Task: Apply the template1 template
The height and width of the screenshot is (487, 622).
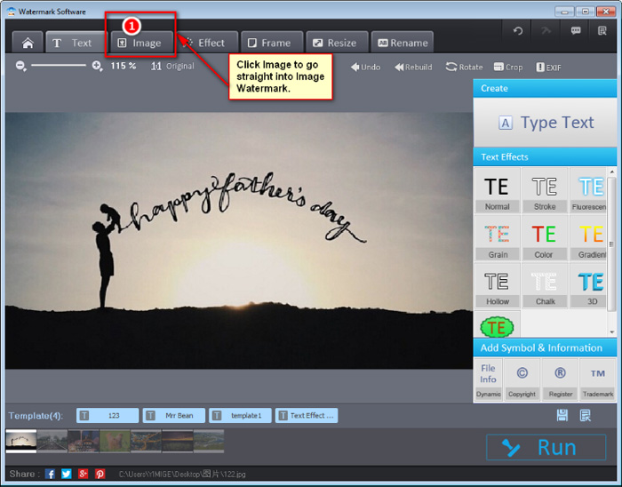Action: point(240,416)
